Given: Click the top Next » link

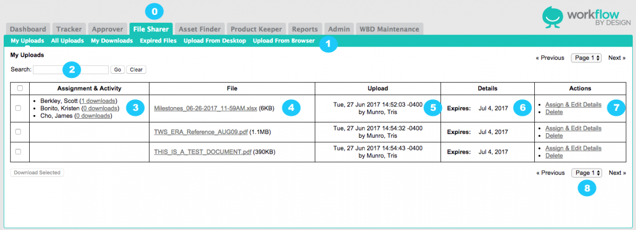Looking at the screenshot, I should tap(617, 58).
